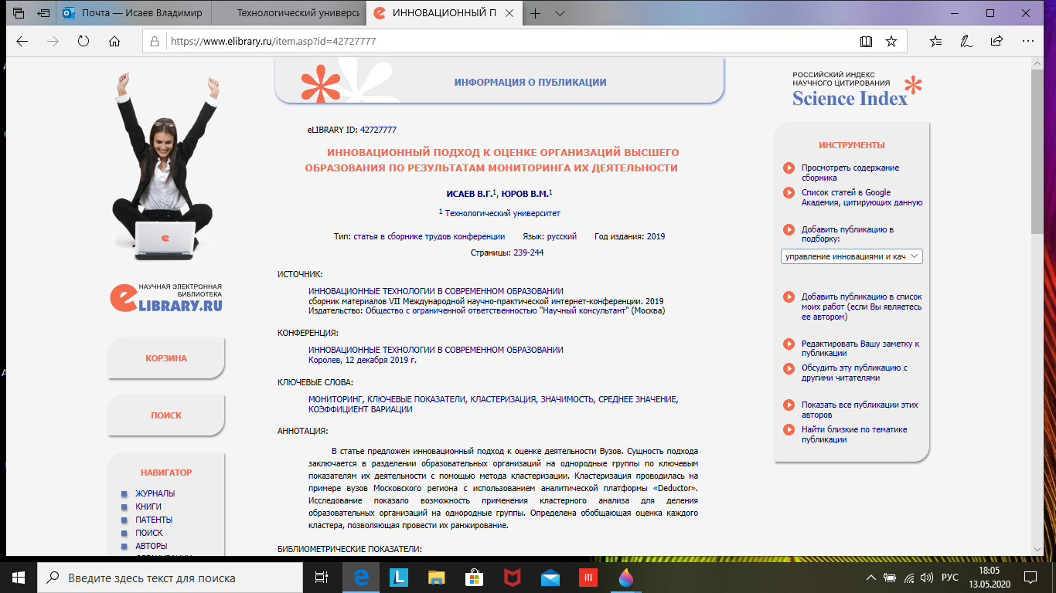Open the favorites hub icon
Screen dimensions: 1056x593
[x=936, y=42]
